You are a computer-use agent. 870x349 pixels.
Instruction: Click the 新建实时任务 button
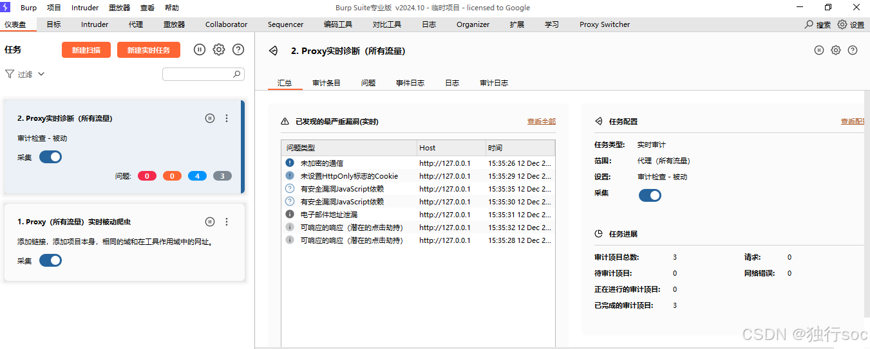pos(149,49)
